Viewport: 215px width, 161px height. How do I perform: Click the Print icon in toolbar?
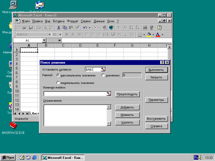pyautogui.click(x=39, y=28)
